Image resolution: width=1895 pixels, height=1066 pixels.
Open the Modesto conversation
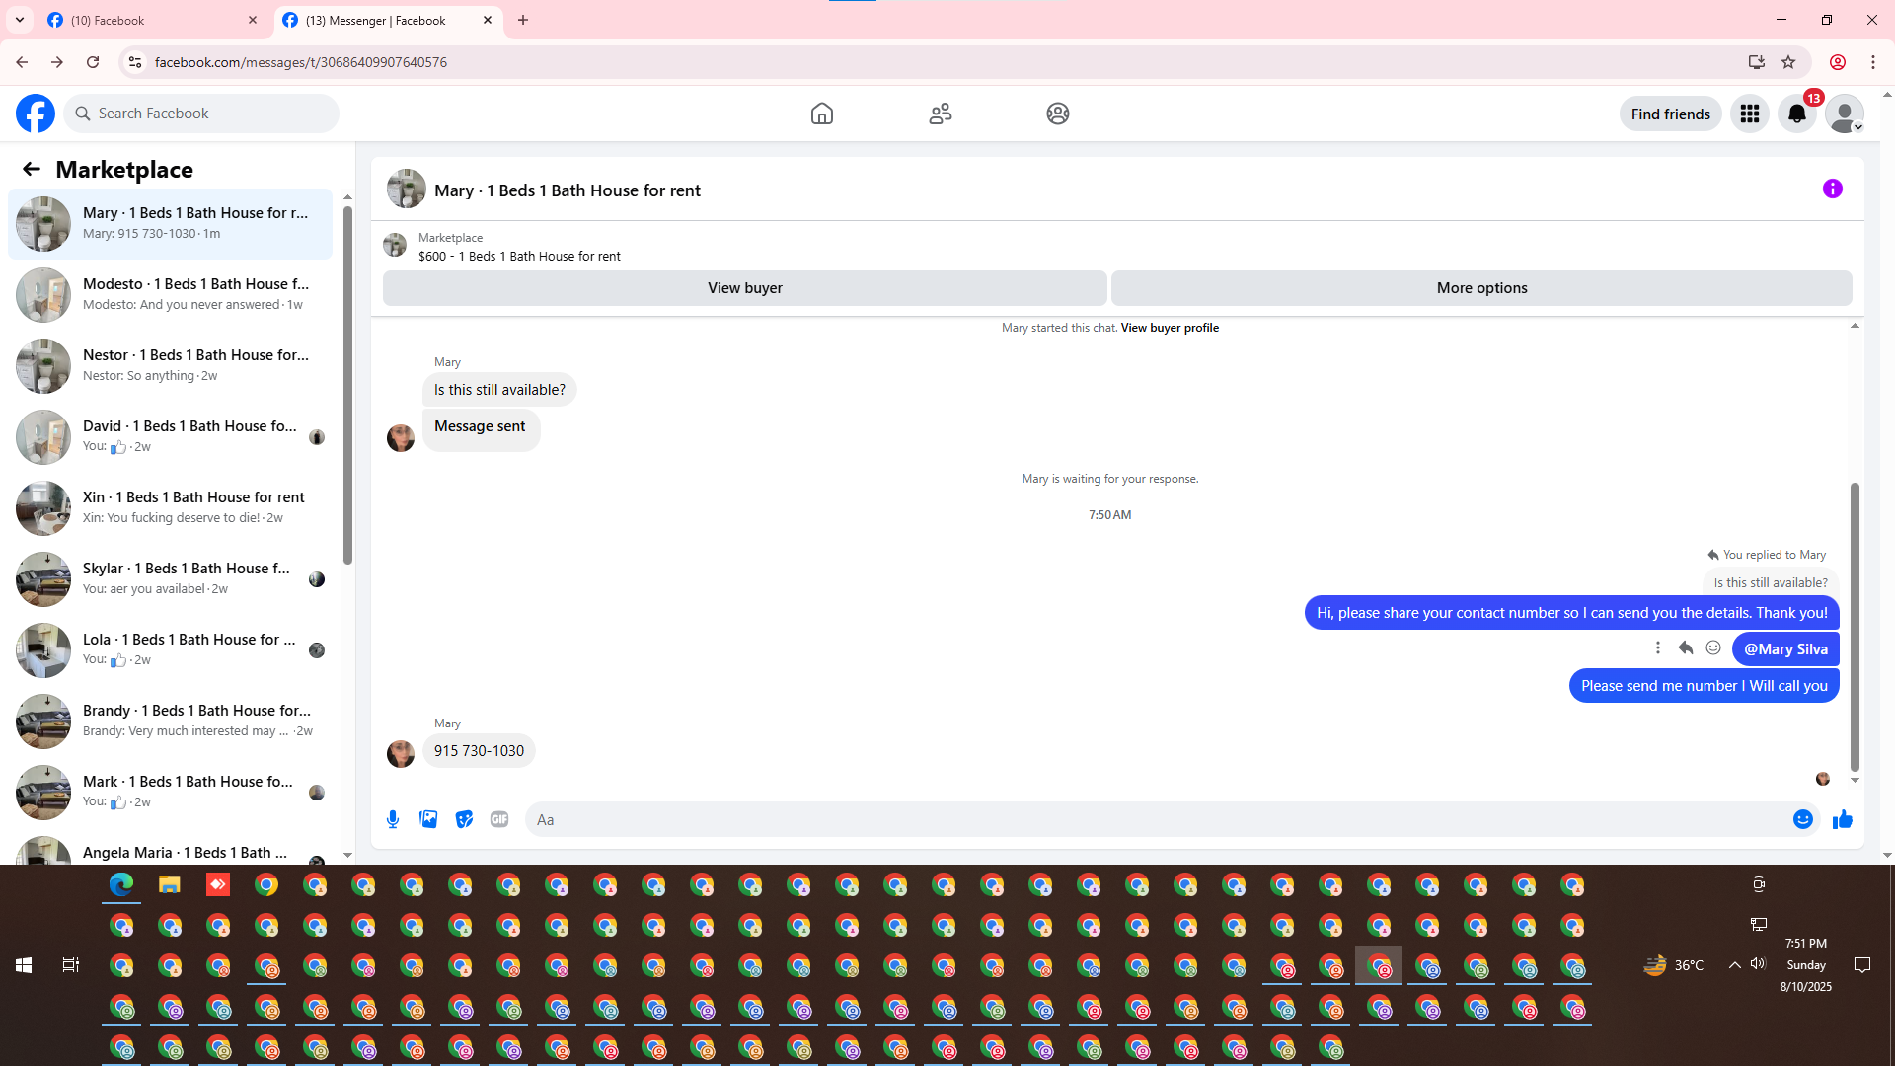173,294
